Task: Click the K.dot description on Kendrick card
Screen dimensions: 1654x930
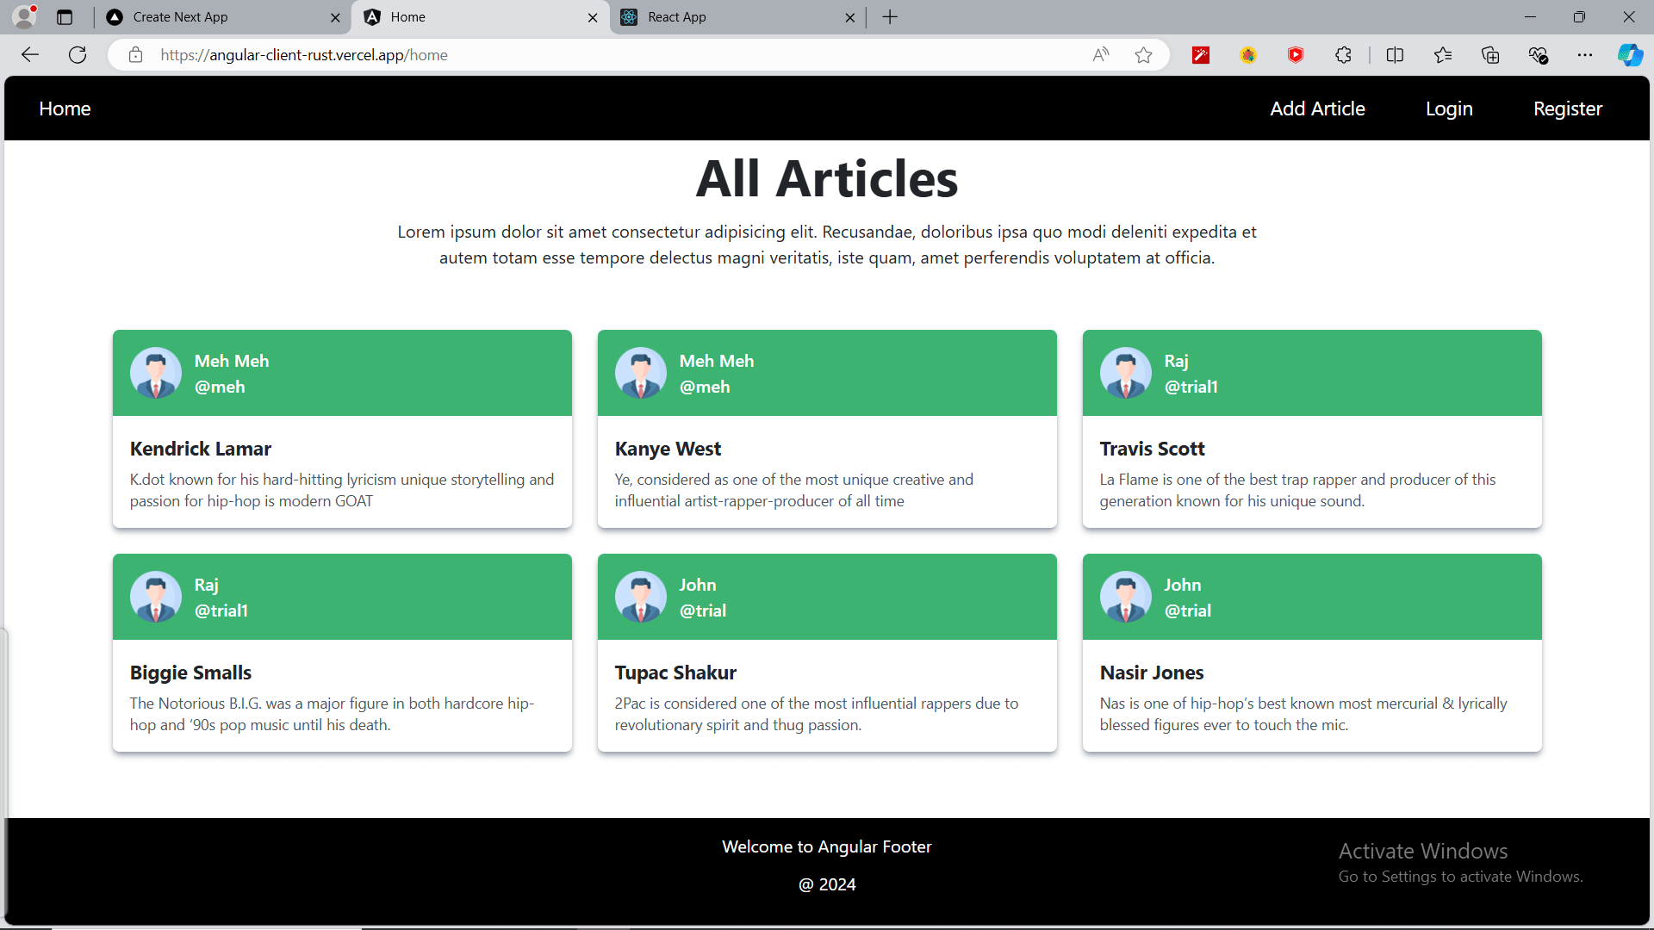Action: click(342, 490)
